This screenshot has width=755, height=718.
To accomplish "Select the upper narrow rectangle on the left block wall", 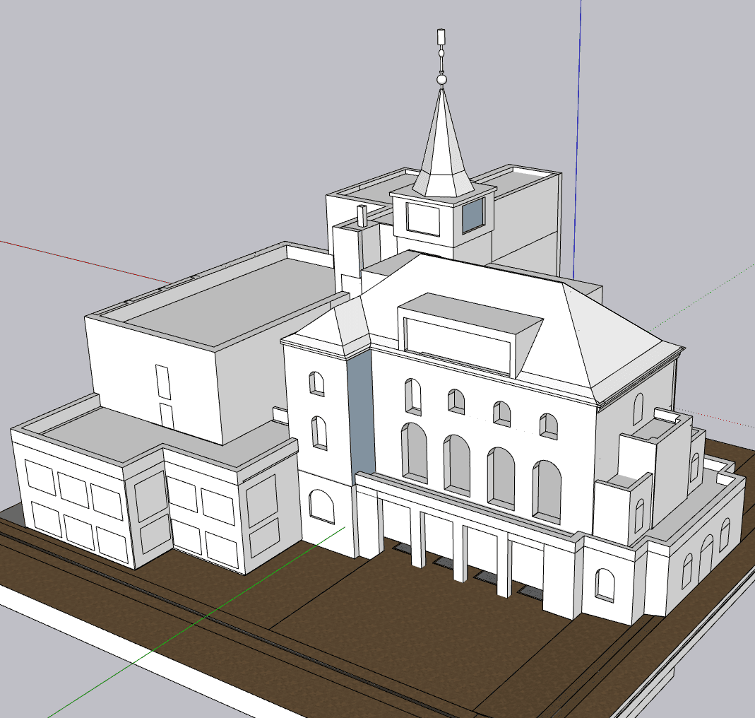I will click(x=162, y=382).
